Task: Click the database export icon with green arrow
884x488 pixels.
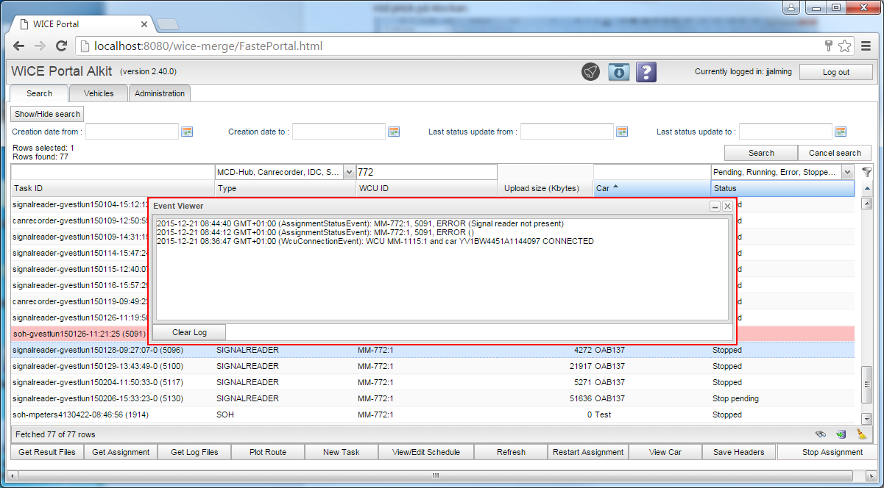Action: click(x=841, y=434)
